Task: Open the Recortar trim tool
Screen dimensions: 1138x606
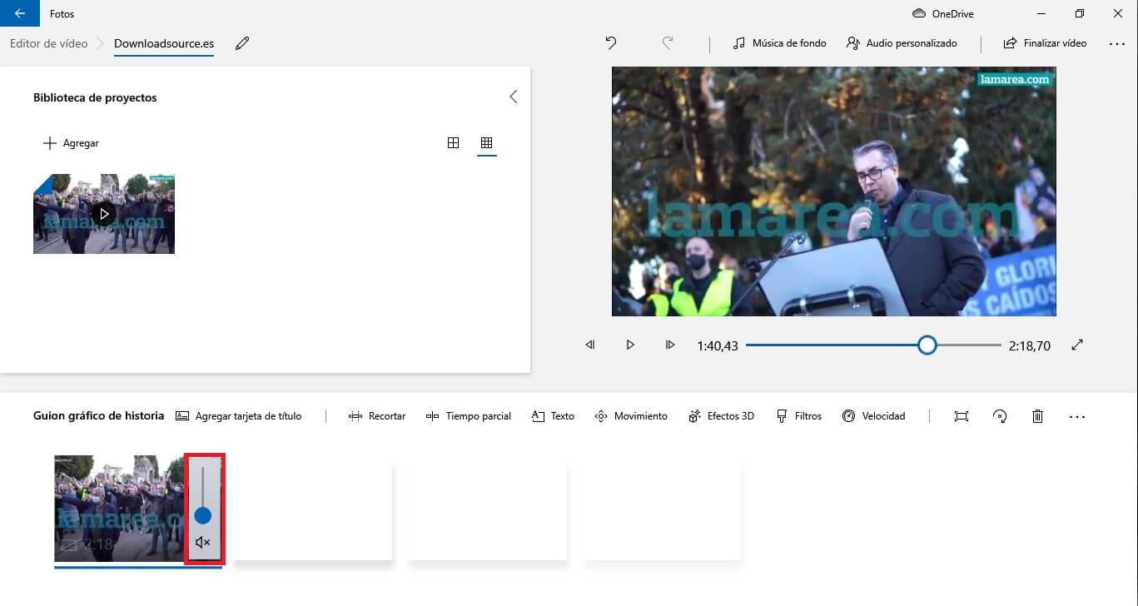Action: pyautogui.click(x=377, y=416)
